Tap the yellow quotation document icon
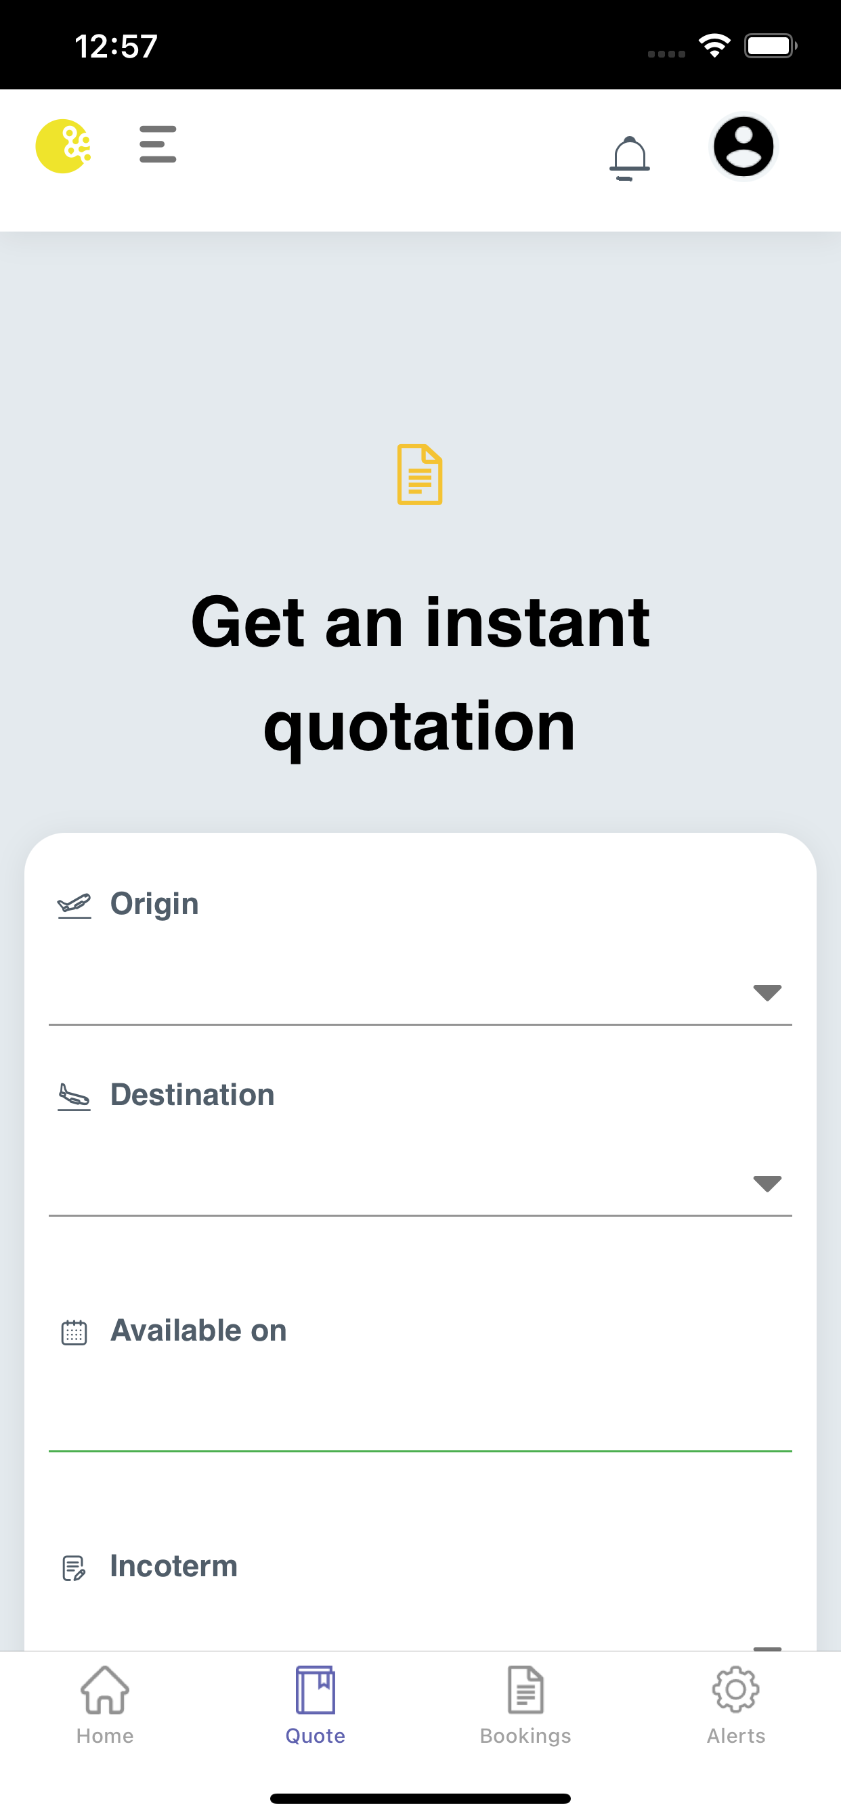 420,474
